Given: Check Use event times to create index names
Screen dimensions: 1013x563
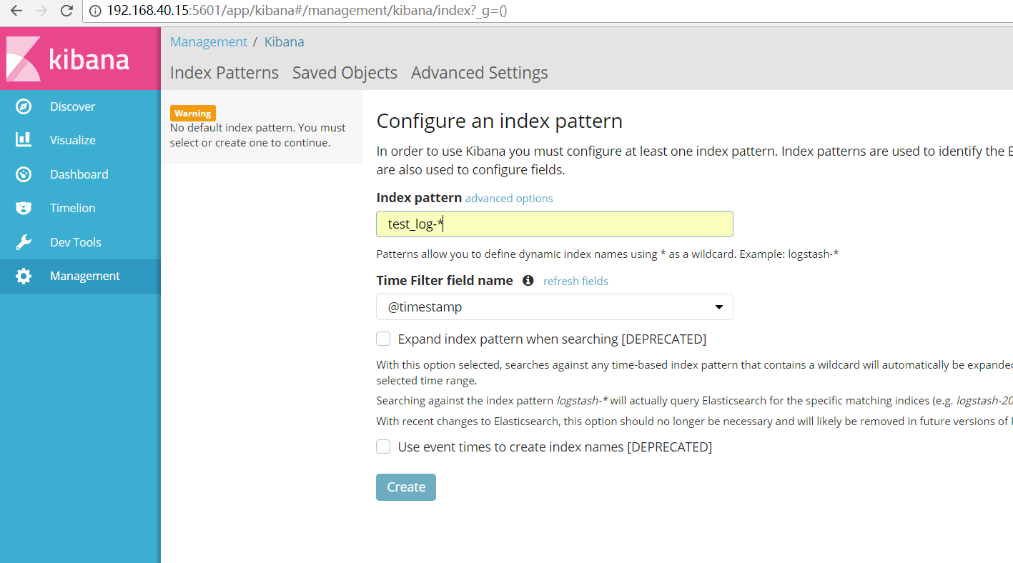Looking at the screenshot, I should coord(384,447).
